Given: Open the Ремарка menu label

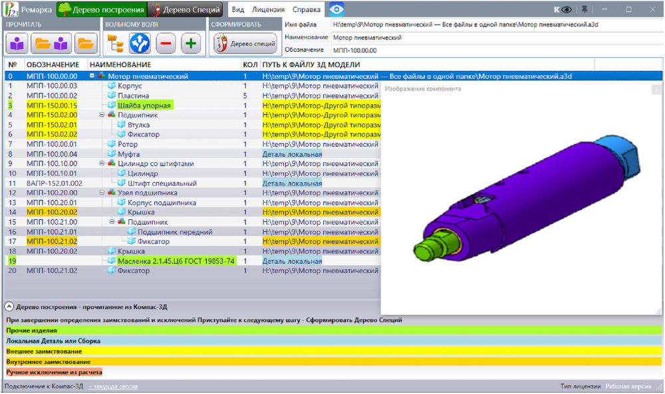Looking at the screenshot, I should pyautogui.click(x=37, y=9).
